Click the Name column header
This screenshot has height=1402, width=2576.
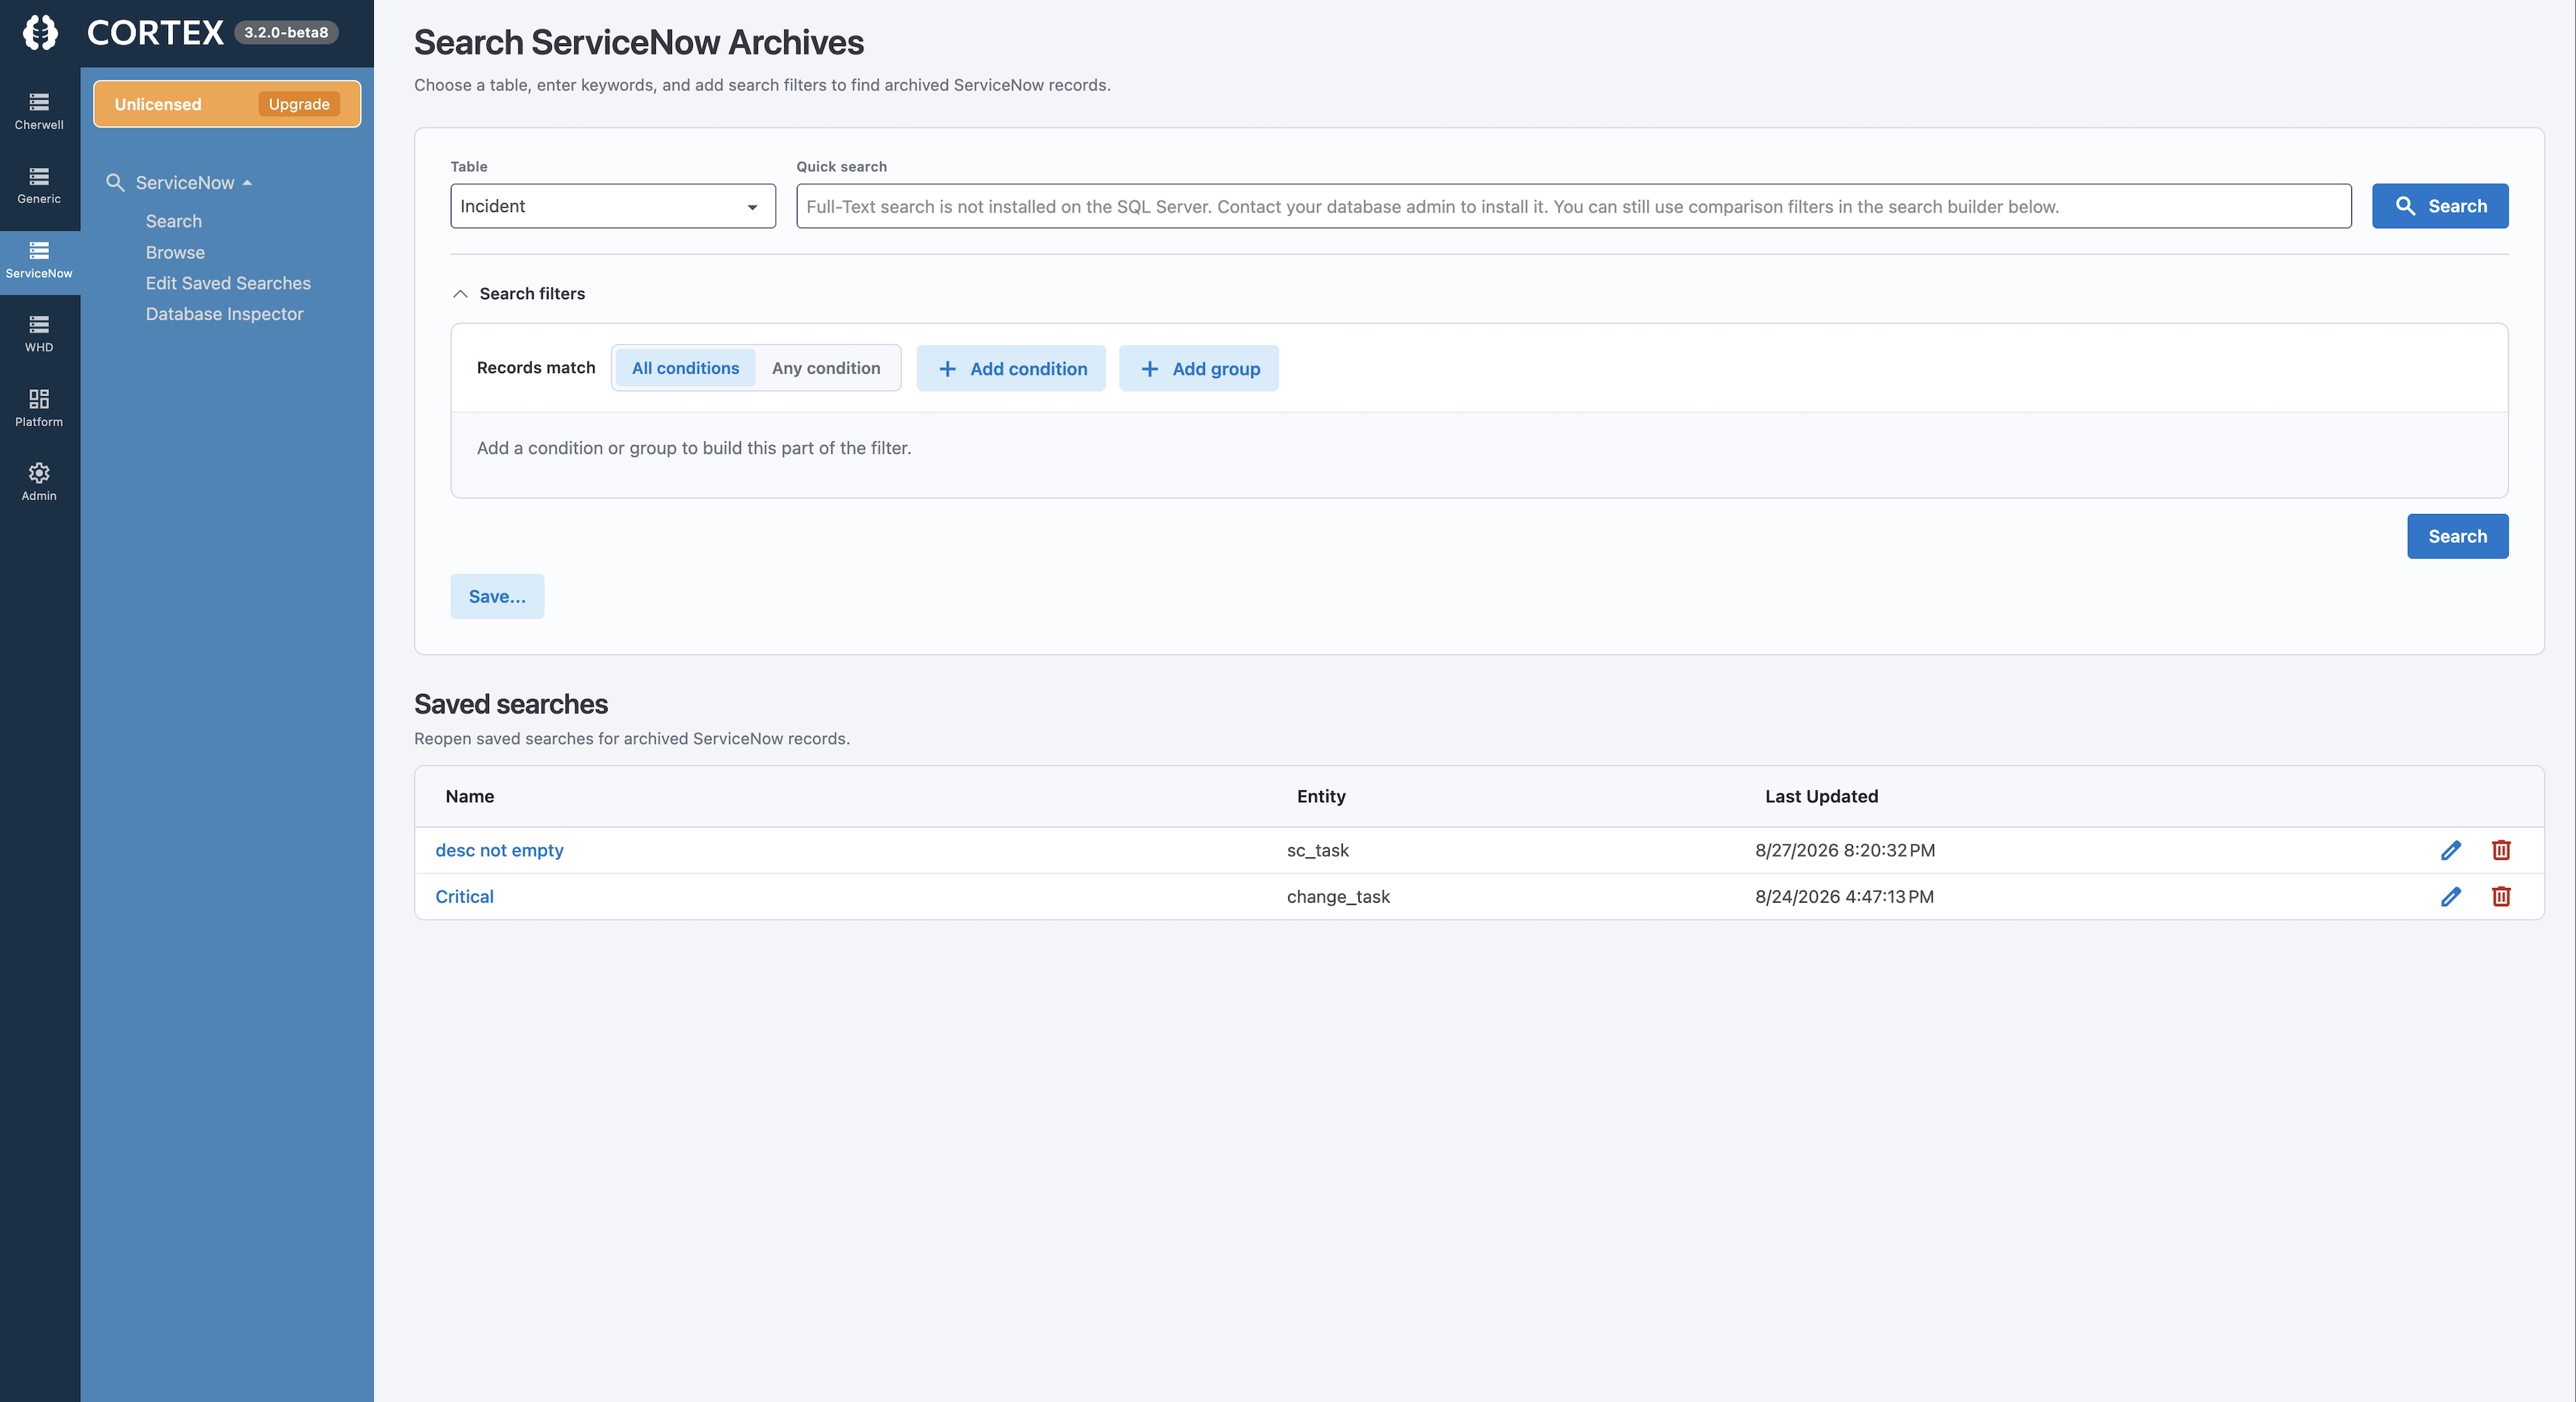pos(470,797)
